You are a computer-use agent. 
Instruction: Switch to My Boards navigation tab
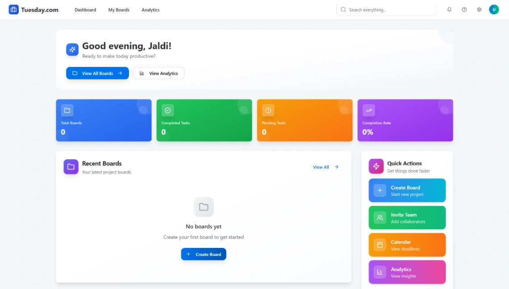coord(118,9)
